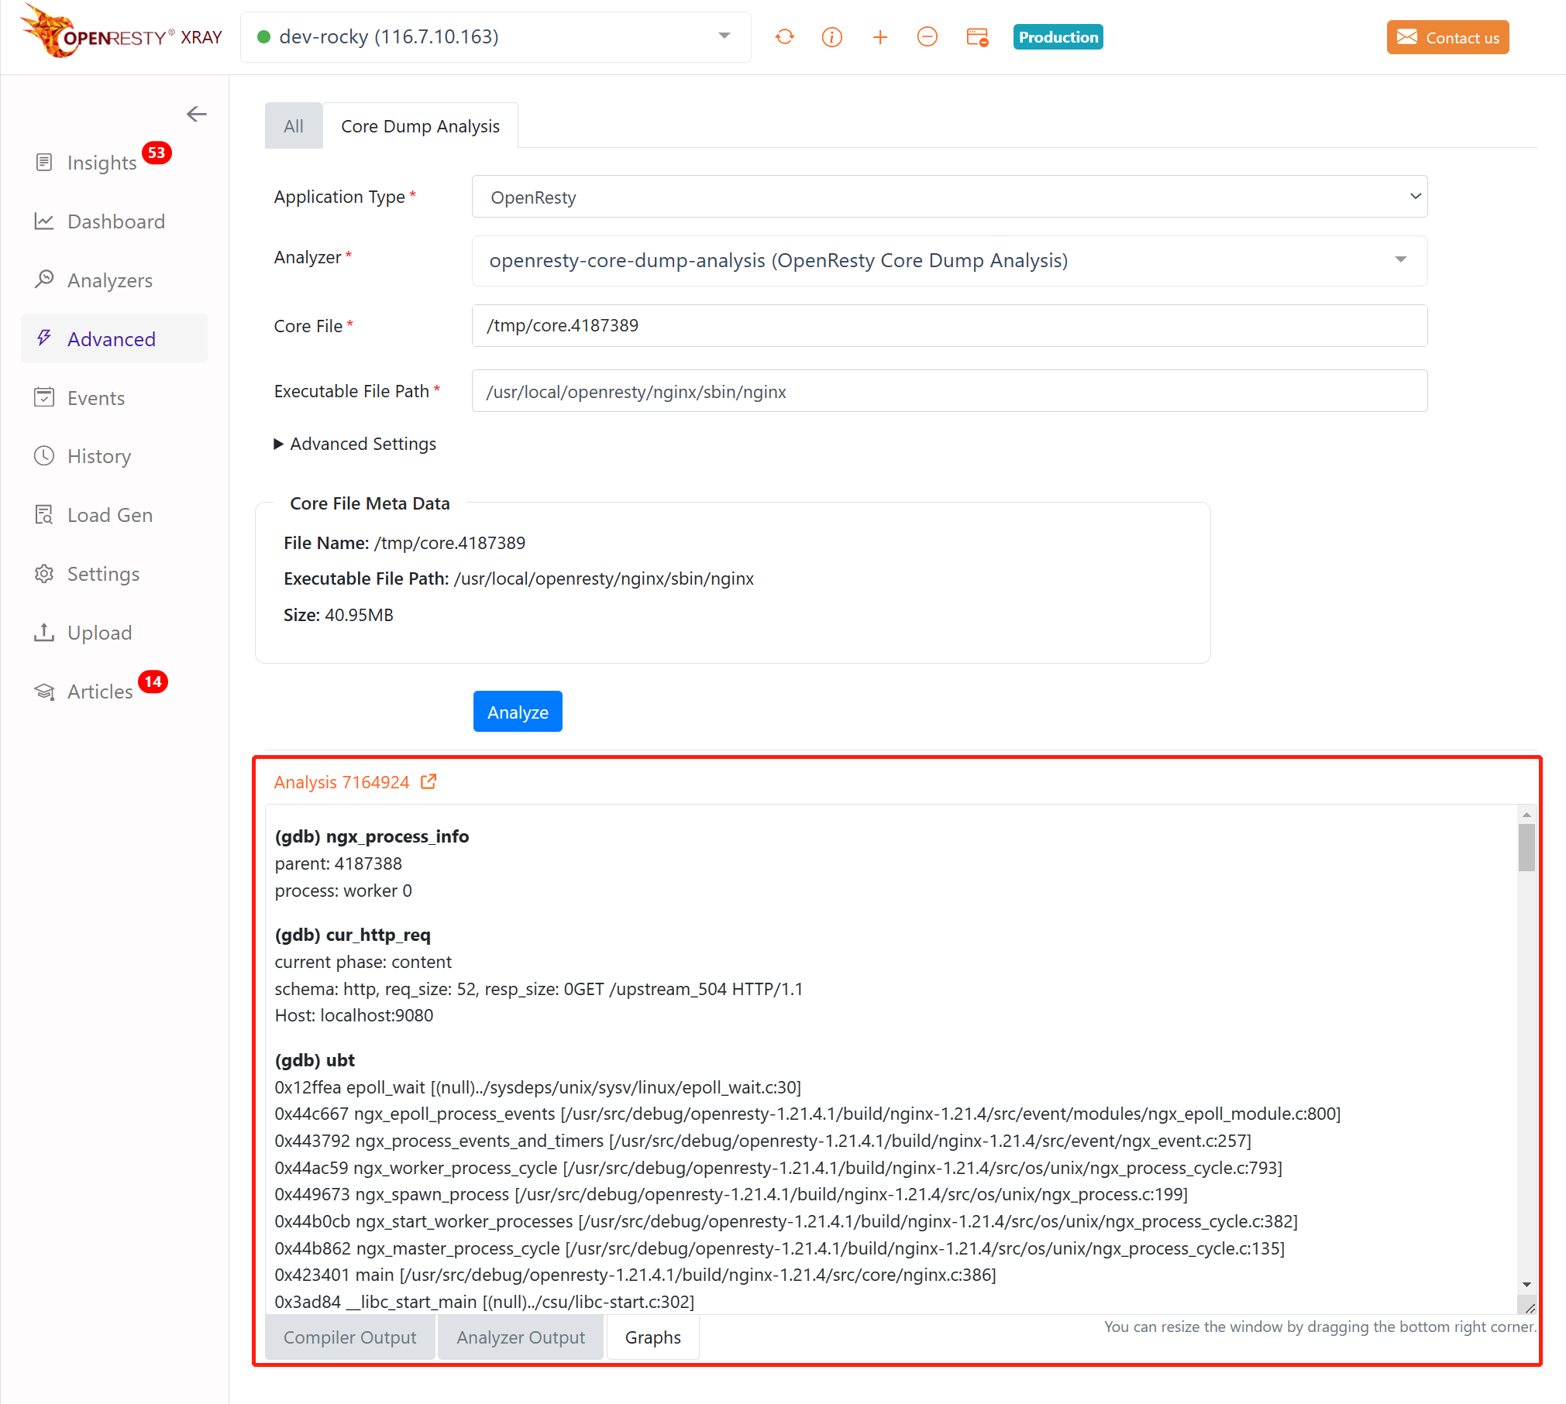Click the Insights sidebar icon
1566x1404 pixels.
[x=44, y=162]
